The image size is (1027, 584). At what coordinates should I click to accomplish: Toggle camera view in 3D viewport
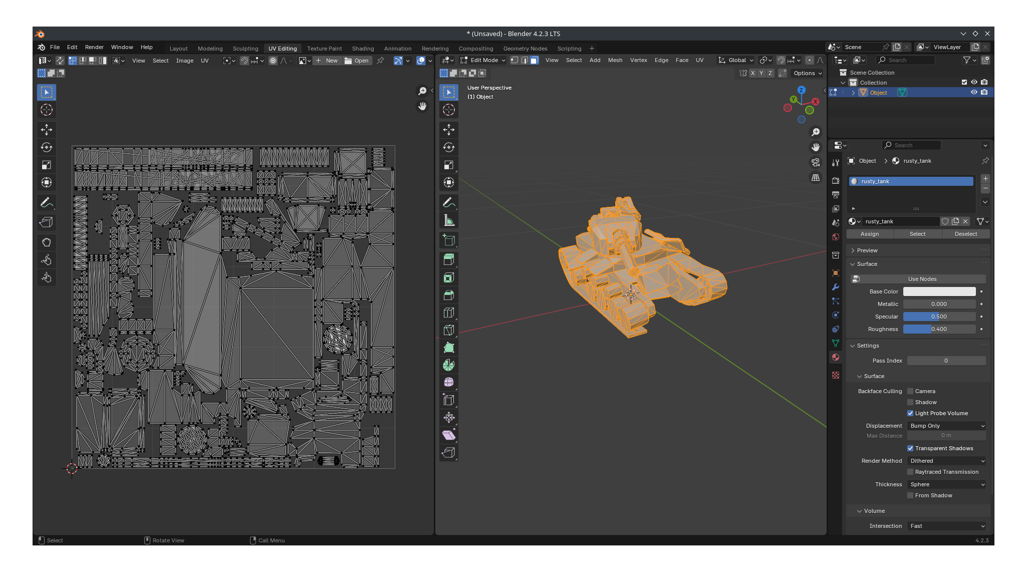[816, 162]
